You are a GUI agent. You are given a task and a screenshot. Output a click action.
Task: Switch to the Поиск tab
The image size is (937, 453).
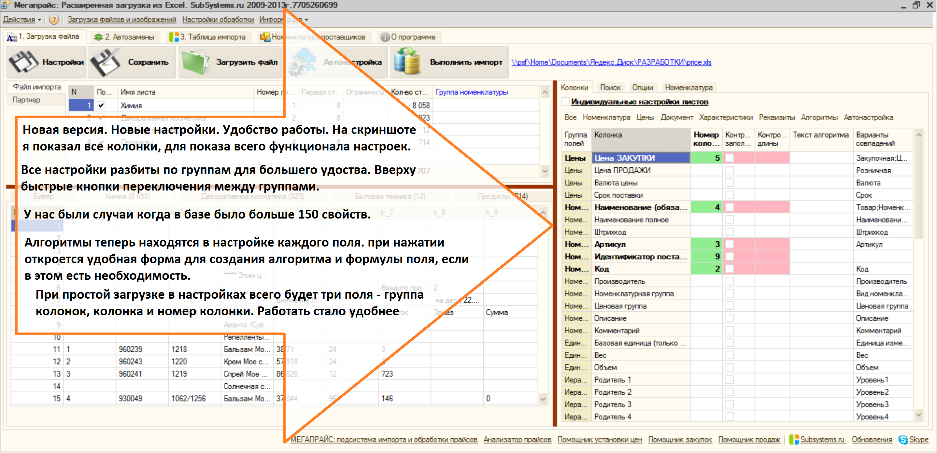click(610, 87)
